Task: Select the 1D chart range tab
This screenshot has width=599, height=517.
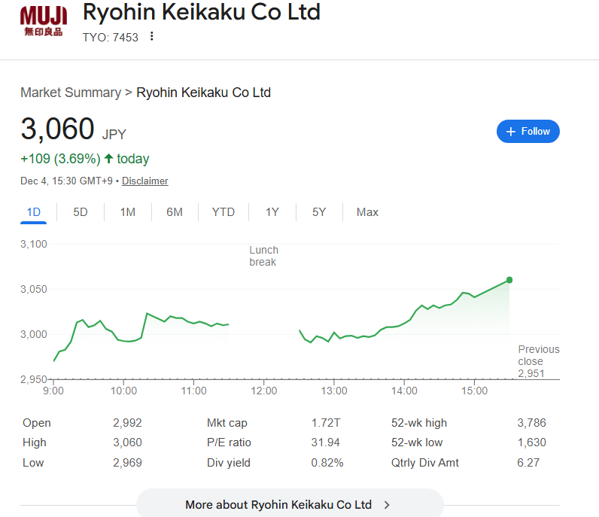Action: click(34, 212)
